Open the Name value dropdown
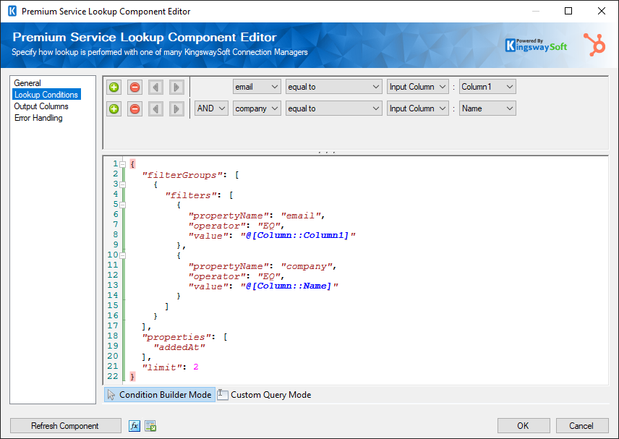This screenshot has height=439, width=619. [487, 108]
